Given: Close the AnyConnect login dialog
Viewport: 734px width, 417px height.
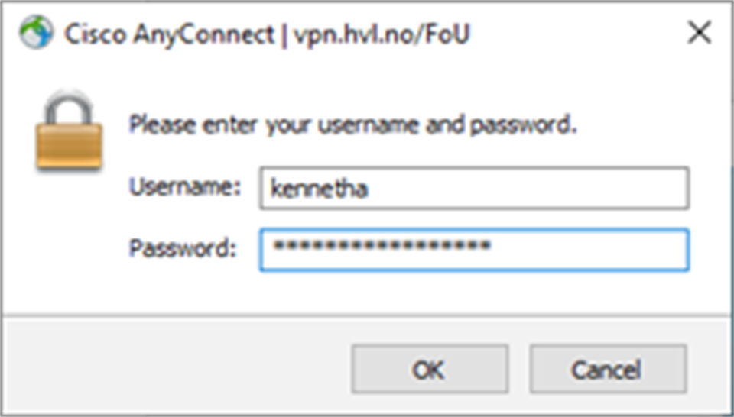Looking at the screenshot, I should point(698,34).
